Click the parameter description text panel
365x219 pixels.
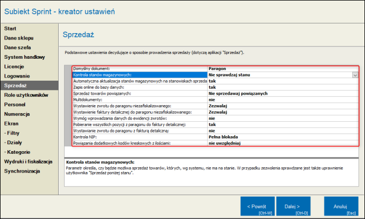click(x=211, y=173)
